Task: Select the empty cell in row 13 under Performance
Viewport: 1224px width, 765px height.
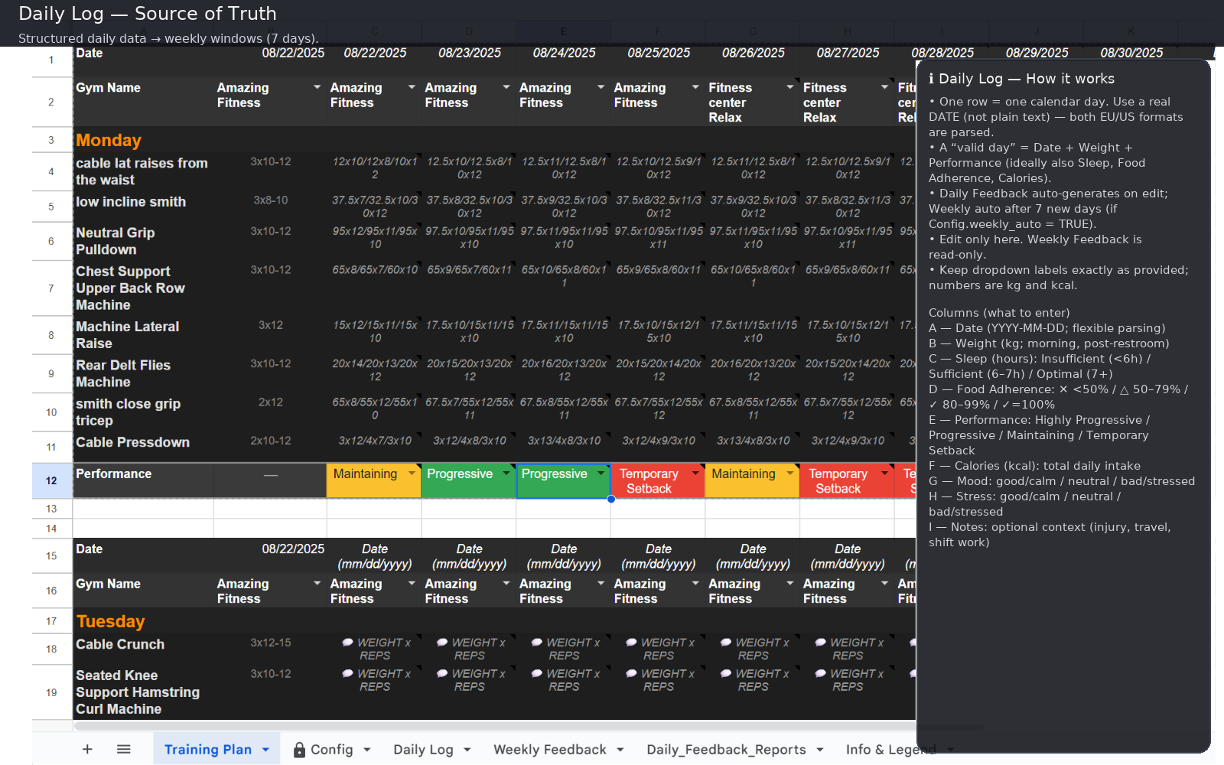Action: (143, 509)
